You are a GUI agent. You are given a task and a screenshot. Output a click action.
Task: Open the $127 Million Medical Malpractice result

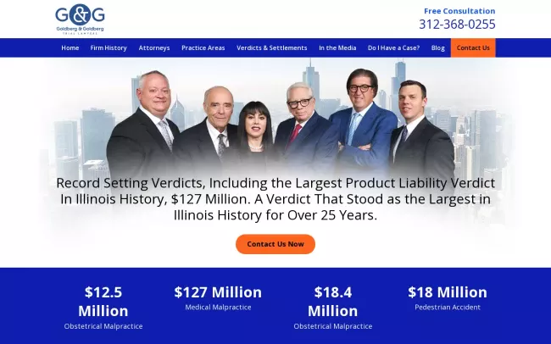(218, 298)
